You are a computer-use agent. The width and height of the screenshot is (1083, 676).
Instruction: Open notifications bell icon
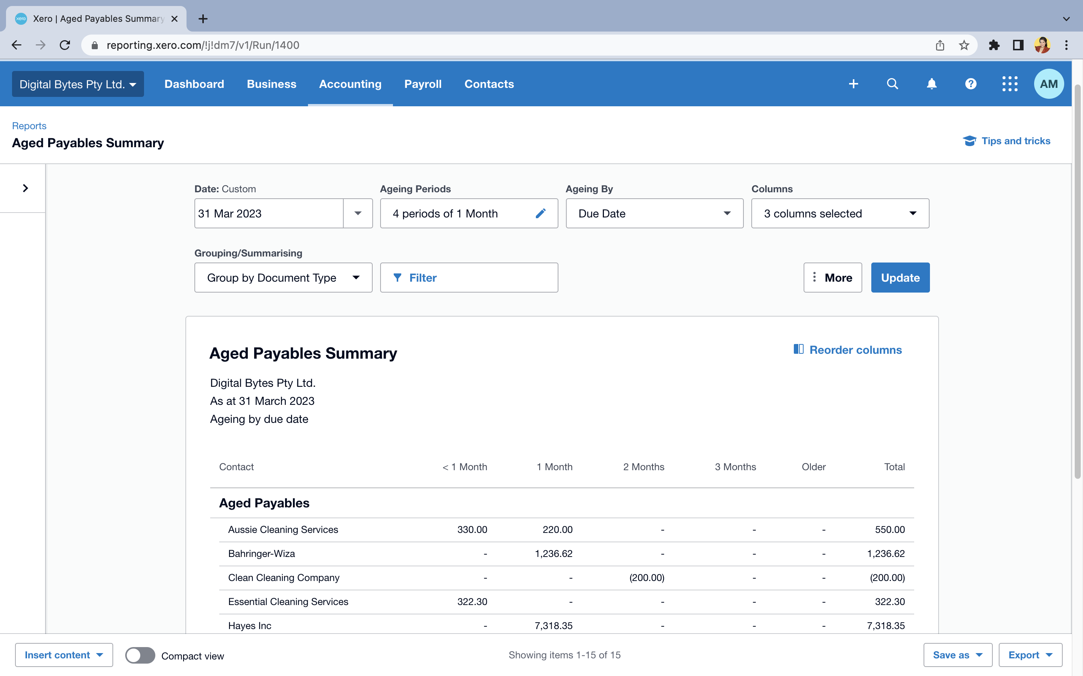932,84
